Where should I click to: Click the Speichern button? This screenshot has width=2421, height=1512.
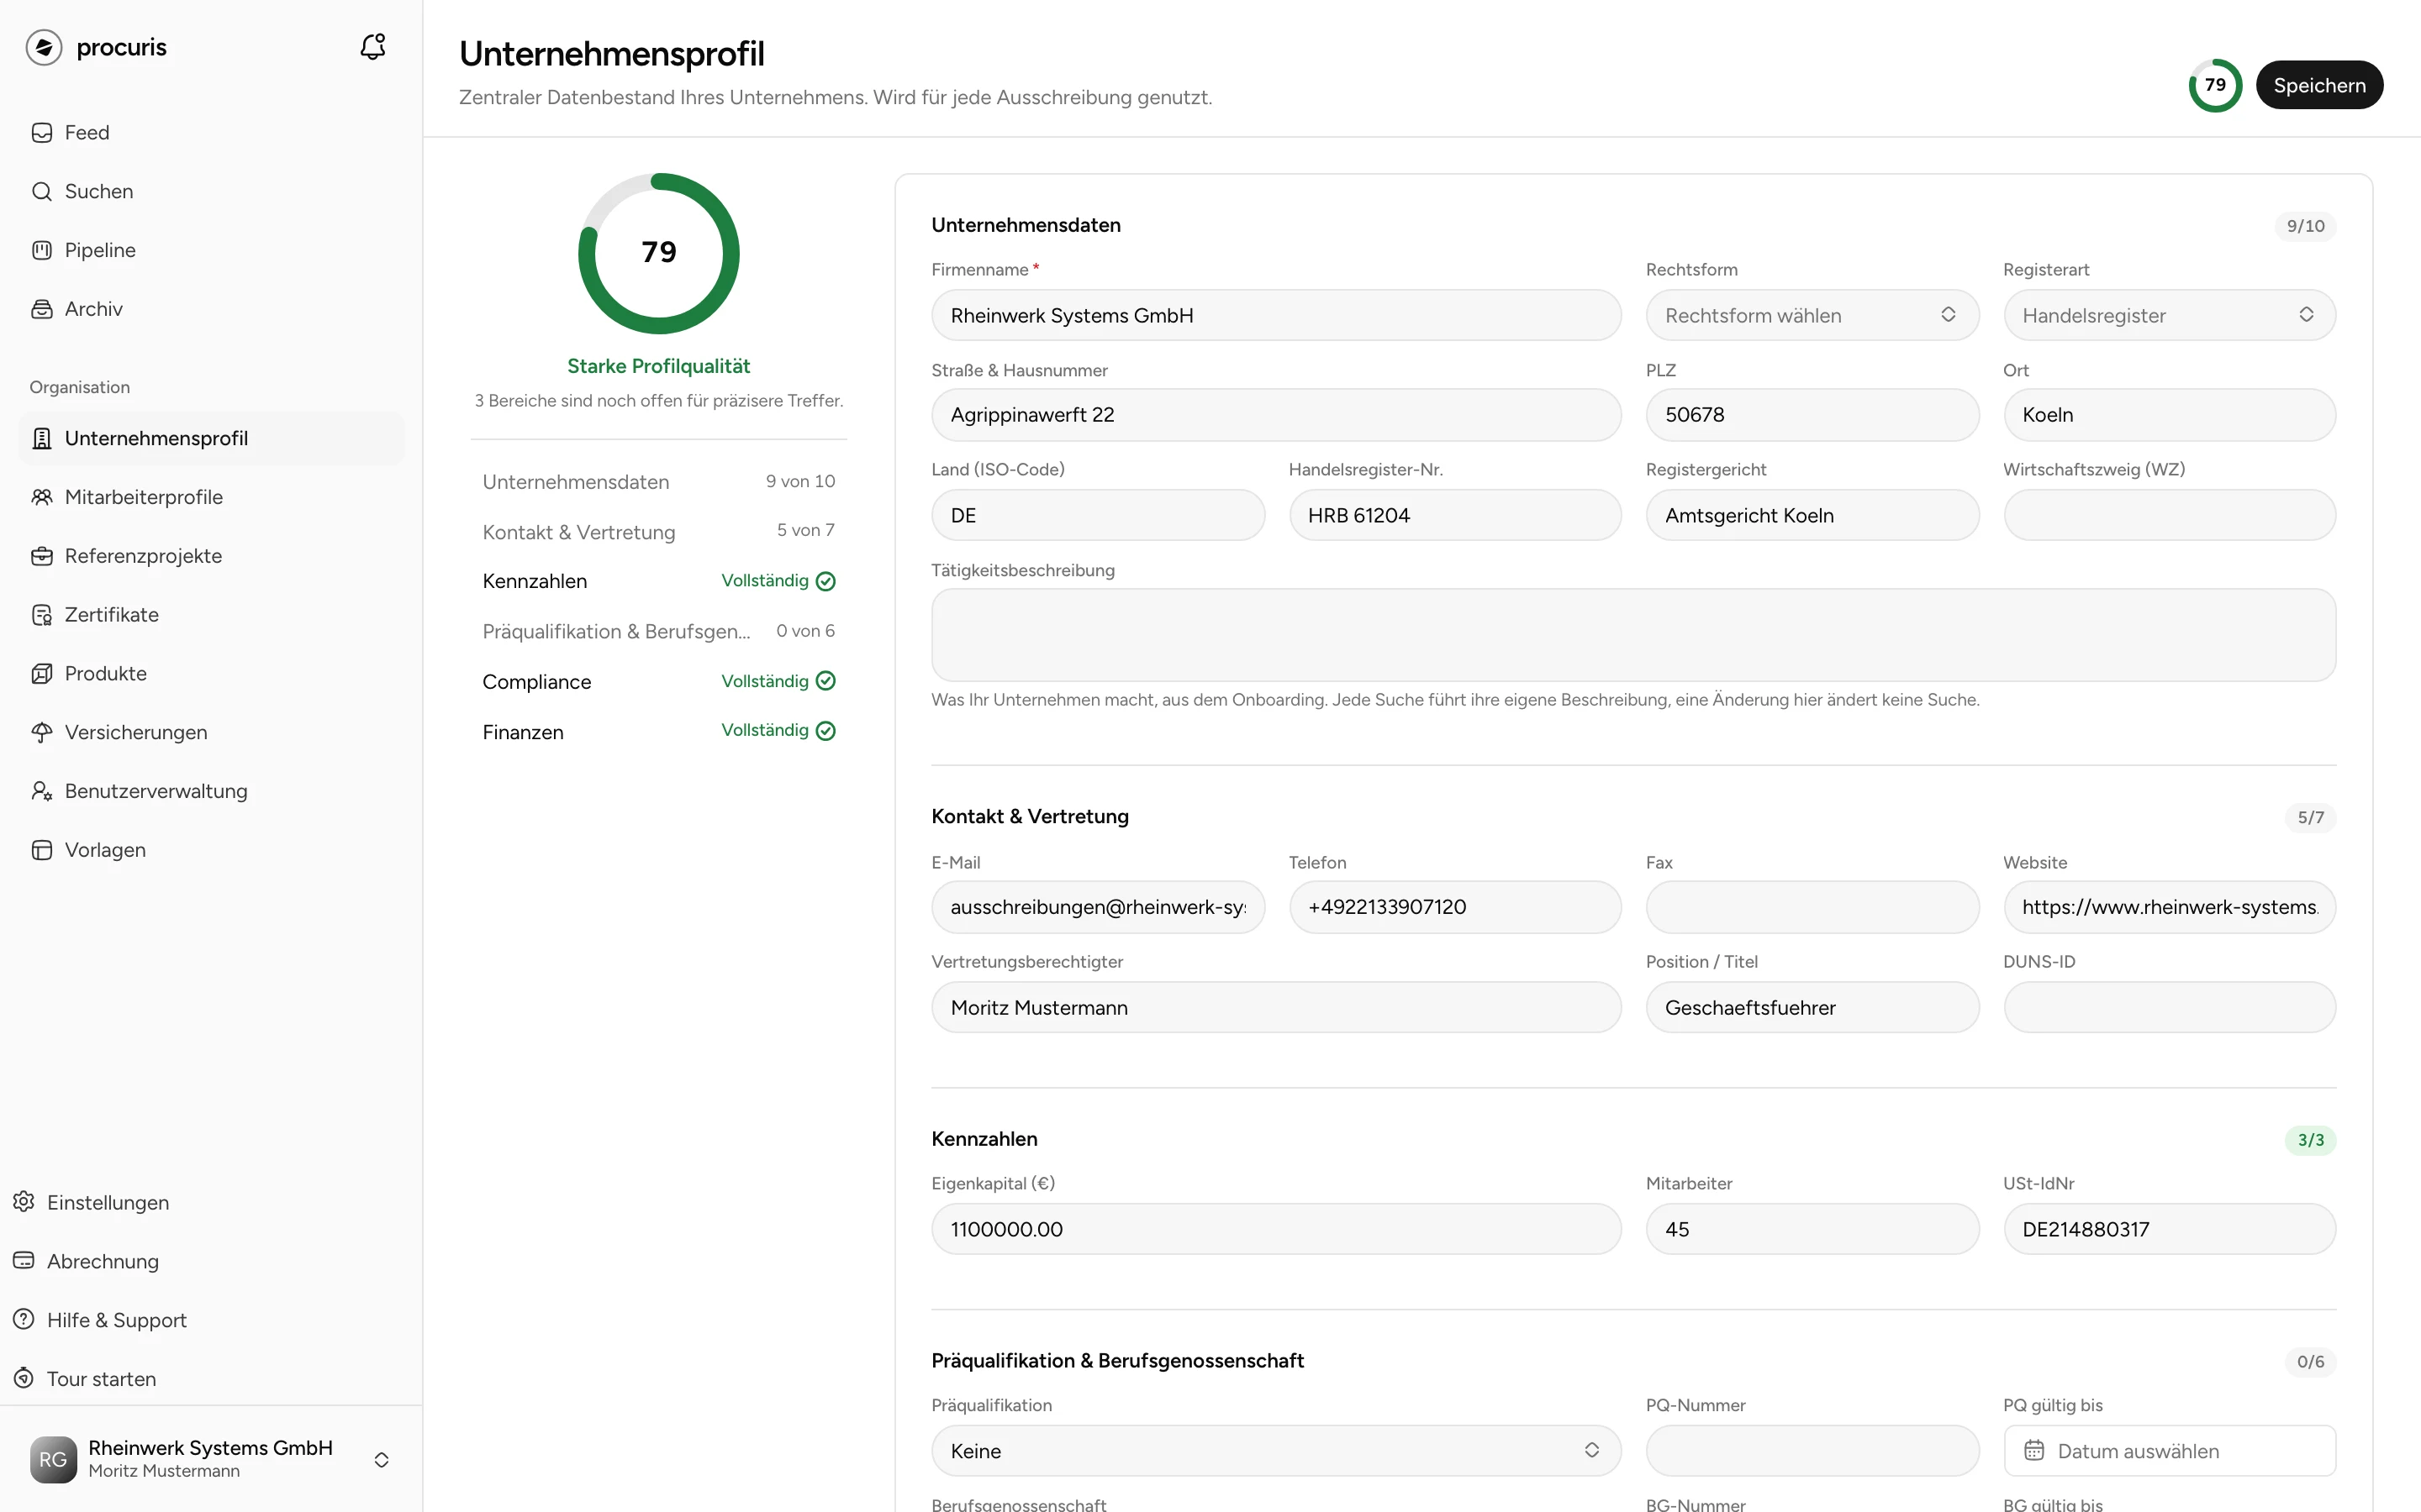click(2319, 85)
